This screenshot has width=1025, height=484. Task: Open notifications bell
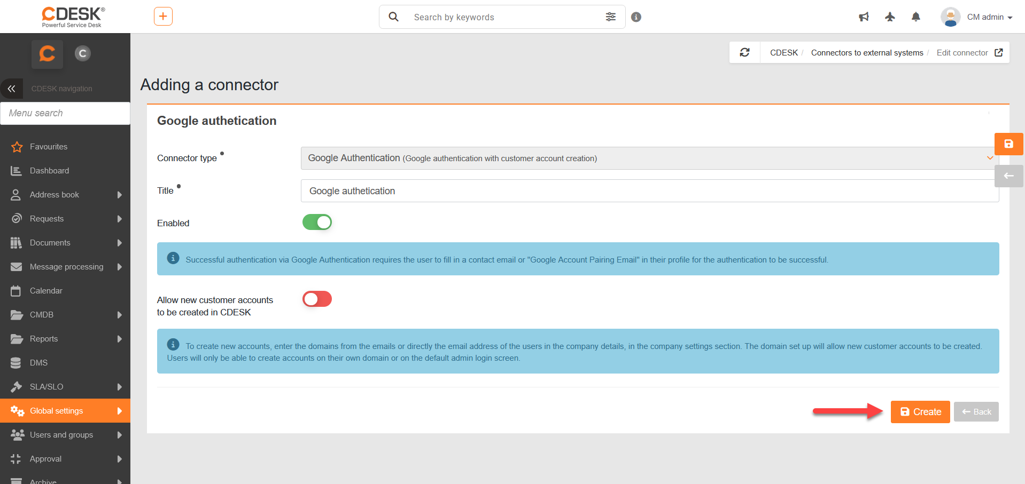[916, 17]
